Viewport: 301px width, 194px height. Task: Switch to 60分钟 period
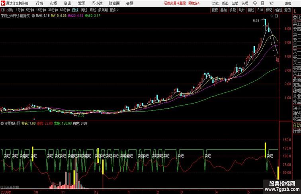point(65,10)
